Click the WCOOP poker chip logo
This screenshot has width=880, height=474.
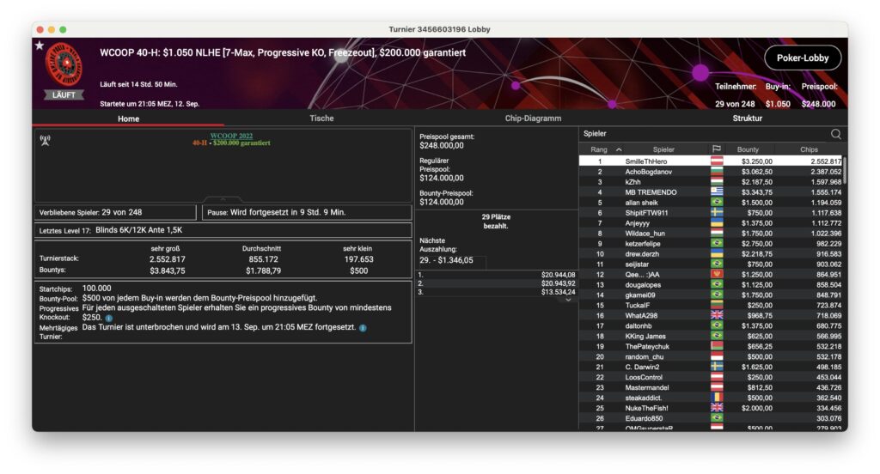tap(64, 65)
